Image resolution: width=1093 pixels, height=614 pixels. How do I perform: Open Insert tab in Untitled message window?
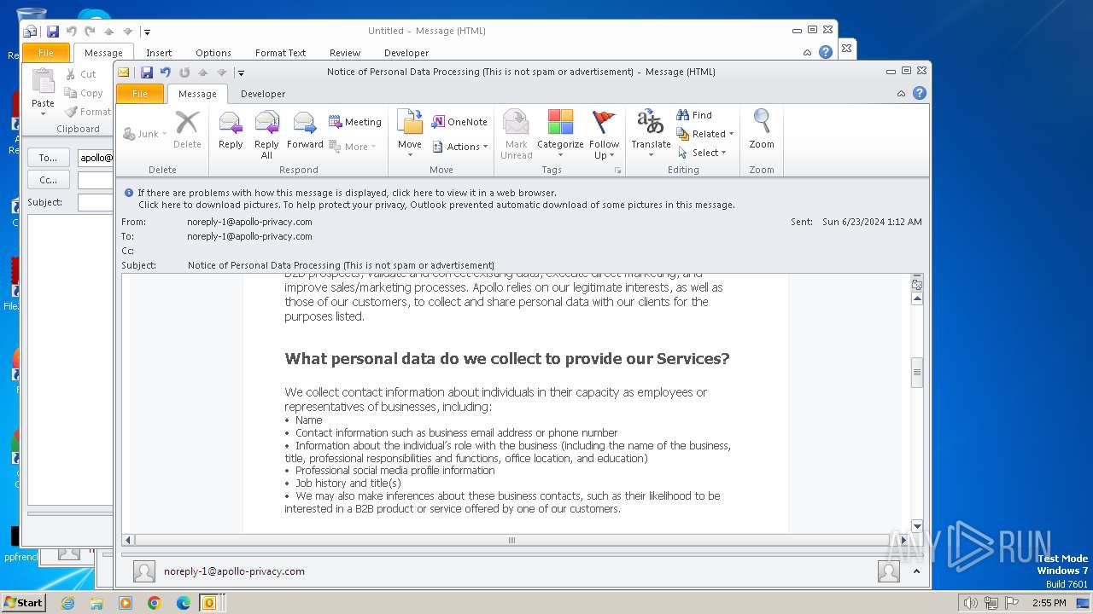point(159,53)
